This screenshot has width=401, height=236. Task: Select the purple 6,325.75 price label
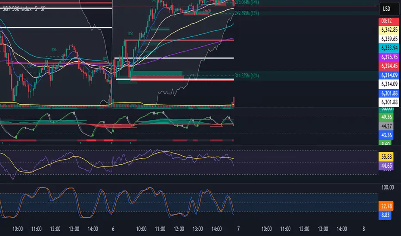(x=389, y=57)
